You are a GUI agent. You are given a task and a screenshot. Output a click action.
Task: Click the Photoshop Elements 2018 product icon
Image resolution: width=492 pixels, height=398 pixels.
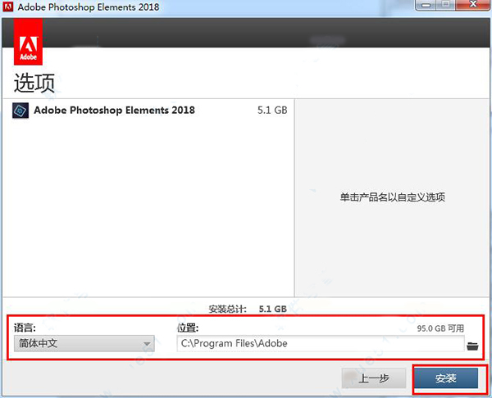[x=20, y=111]
